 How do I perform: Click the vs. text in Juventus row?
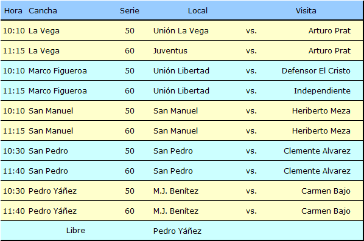coord(251,51)
